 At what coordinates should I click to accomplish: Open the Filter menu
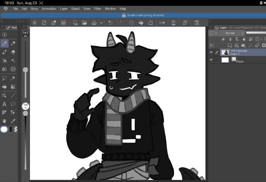point(97,9)
